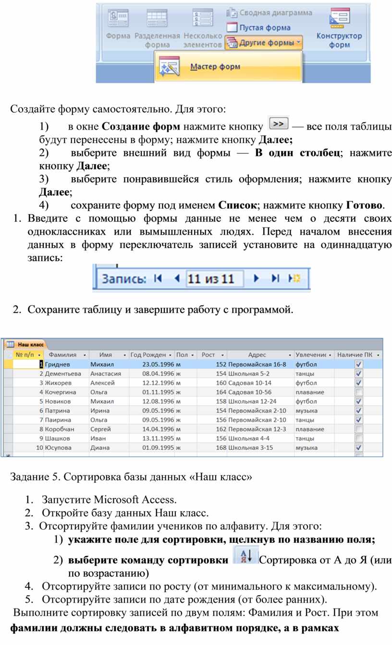Click the А-Я ascending sort icon
392x645 pixels.
pyautogui.click(x=245, y=556)
